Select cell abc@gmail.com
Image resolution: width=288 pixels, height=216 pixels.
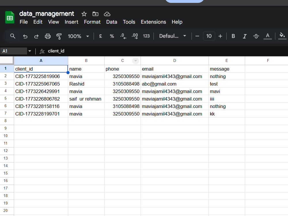pyautogui.click(x=175, y=84)
